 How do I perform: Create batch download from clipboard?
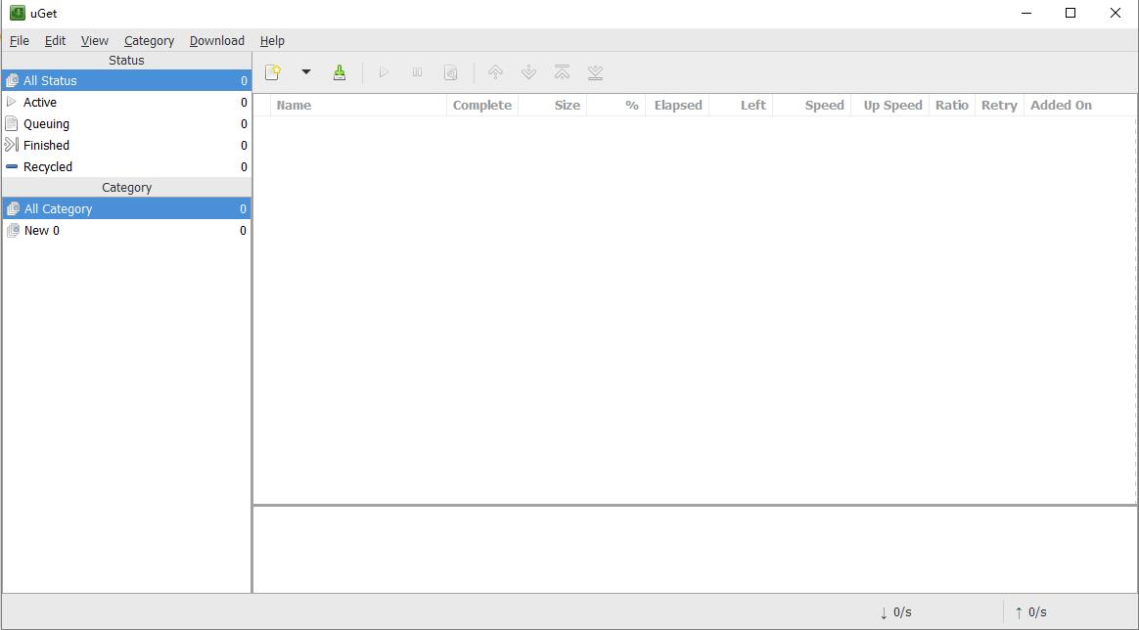pyautogui.click(x=340, y=71)
